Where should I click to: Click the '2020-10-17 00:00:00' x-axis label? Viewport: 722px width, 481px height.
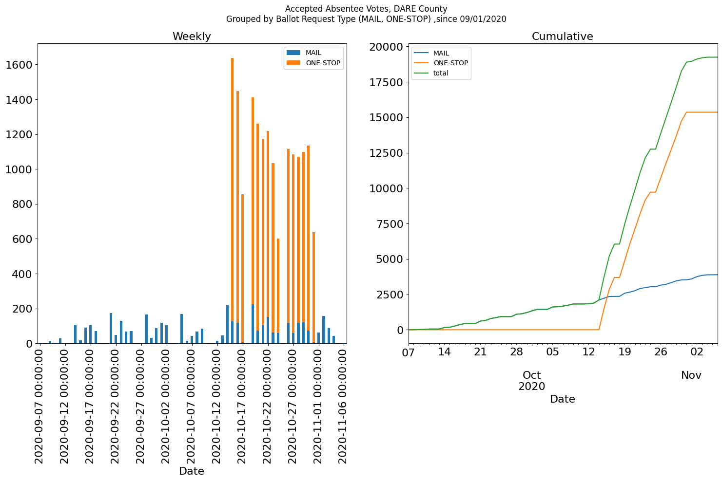242,405
